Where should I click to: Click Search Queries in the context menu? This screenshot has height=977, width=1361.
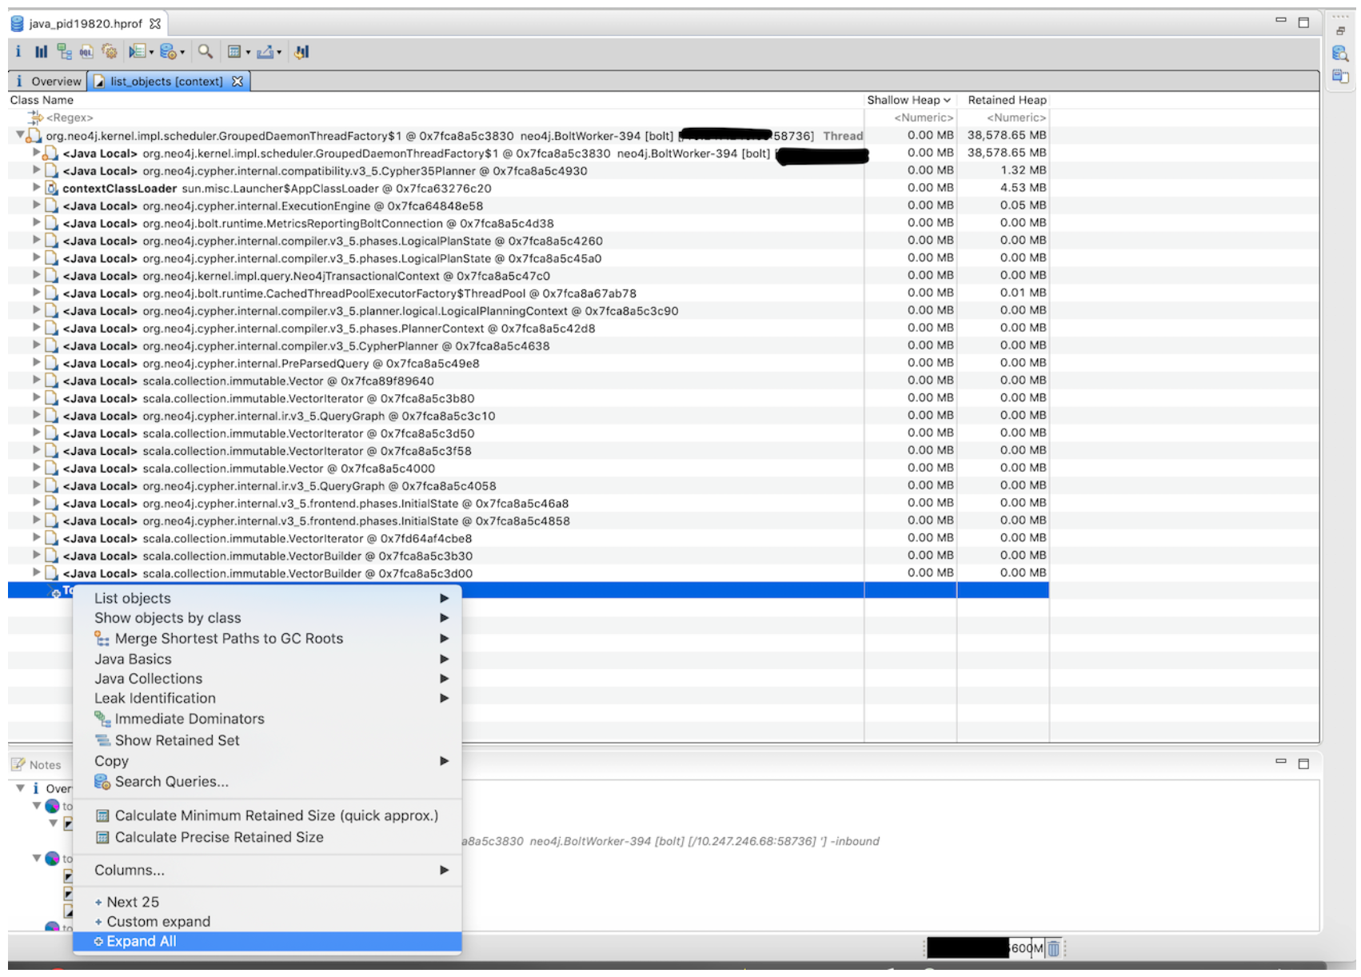click(x=171, y=782)
